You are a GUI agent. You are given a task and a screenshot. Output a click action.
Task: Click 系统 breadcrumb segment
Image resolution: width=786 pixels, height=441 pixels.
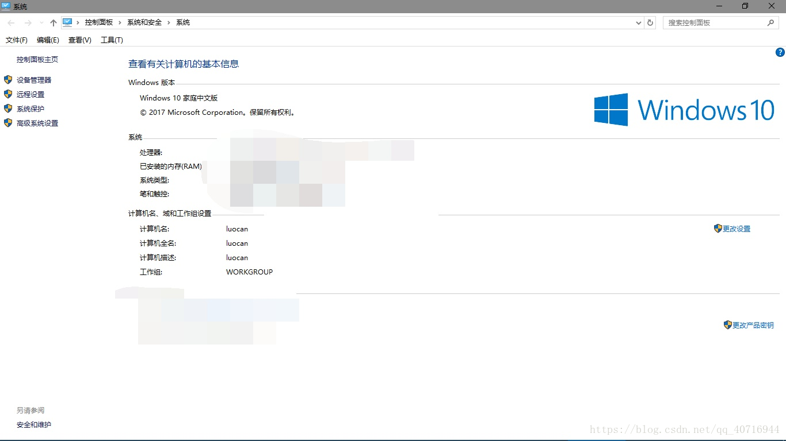[183, 22]
